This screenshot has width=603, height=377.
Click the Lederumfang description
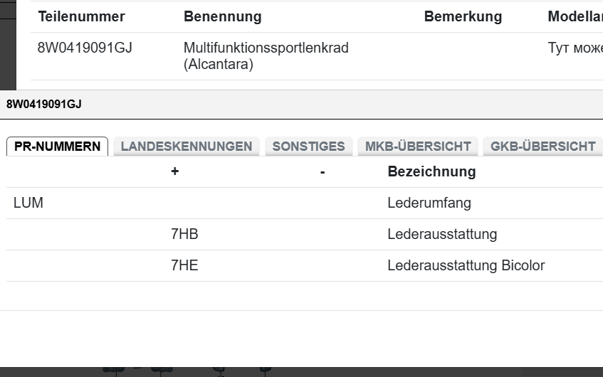(429, 203)
